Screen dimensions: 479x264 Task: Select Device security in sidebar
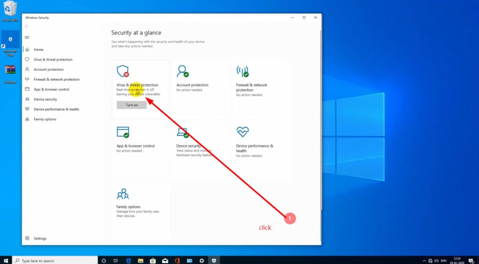click(45, 99)
